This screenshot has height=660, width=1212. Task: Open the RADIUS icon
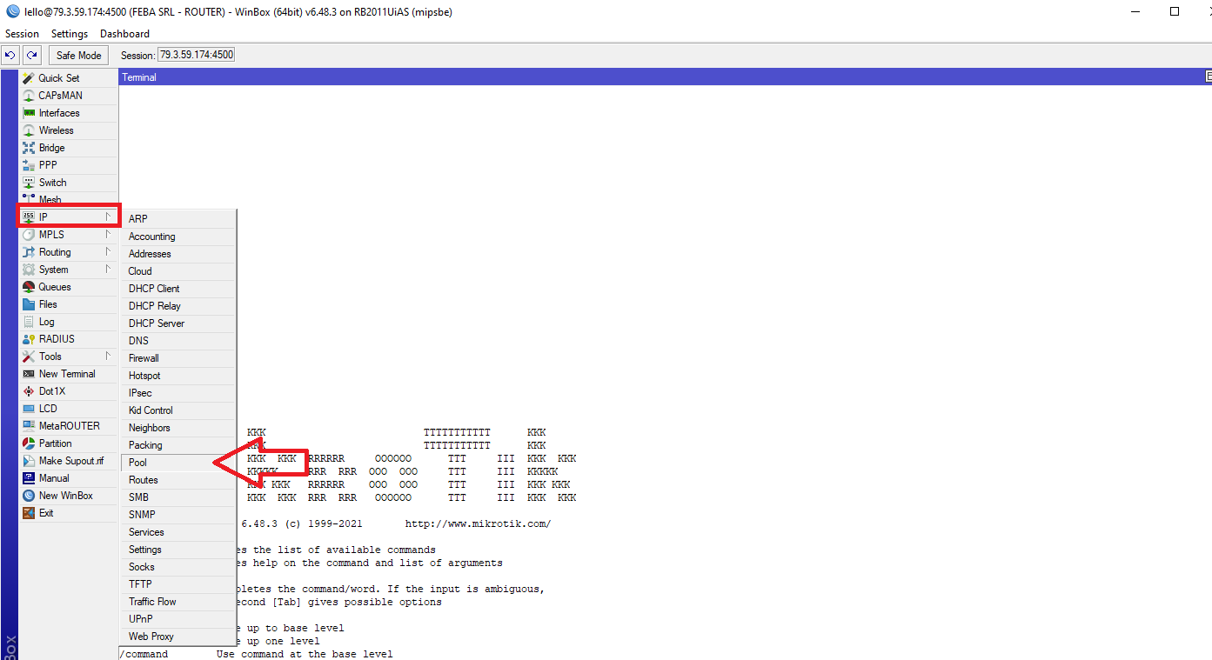click(x=29, y=339)
